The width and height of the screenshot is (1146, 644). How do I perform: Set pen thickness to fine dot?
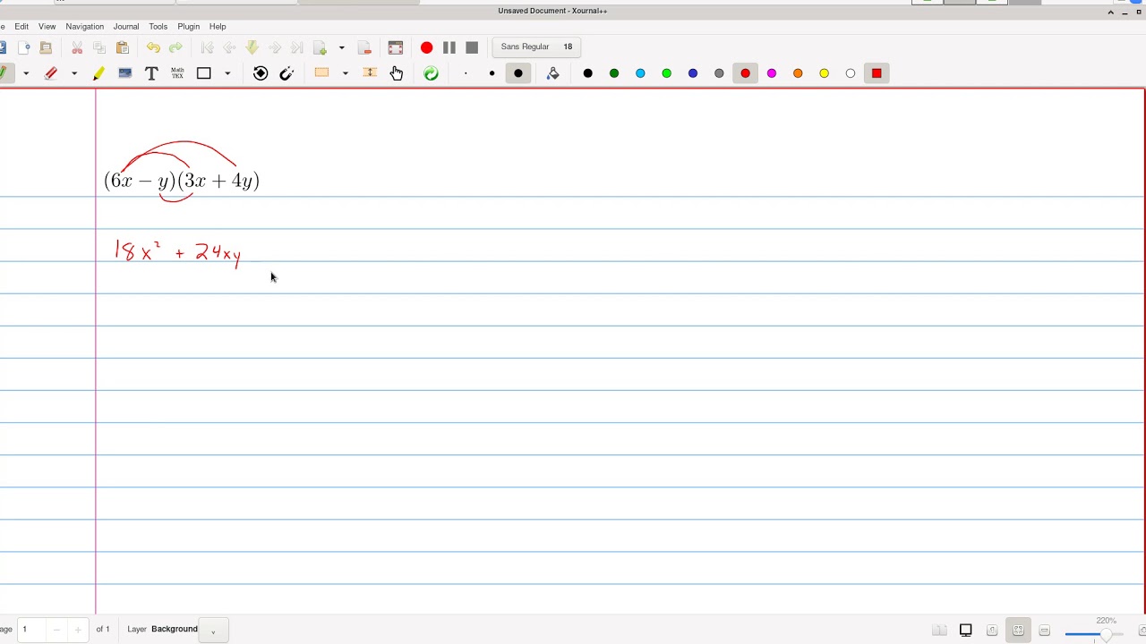(466, 73)
